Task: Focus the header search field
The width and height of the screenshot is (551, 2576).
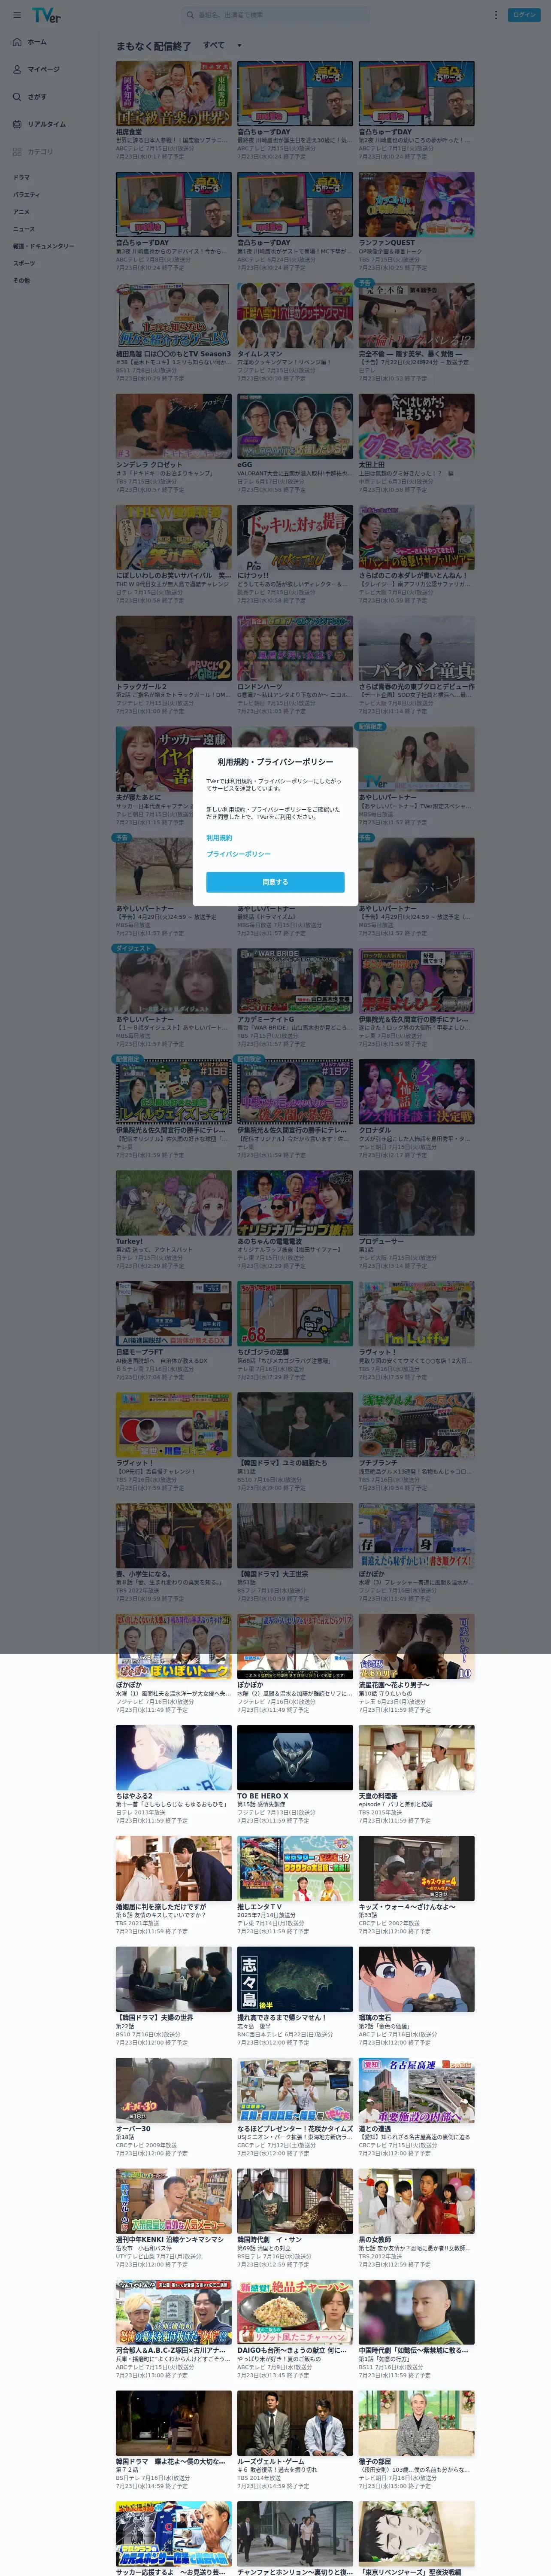Action: (275, 15)
